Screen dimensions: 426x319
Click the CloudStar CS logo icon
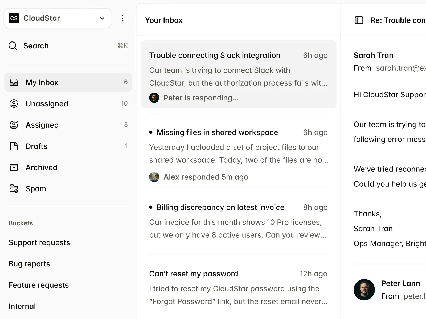(x=14, y=18)
